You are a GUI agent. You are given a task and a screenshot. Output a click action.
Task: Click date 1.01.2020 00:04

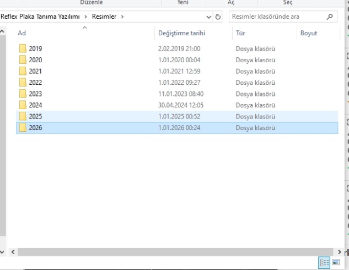tap(179, 60)
